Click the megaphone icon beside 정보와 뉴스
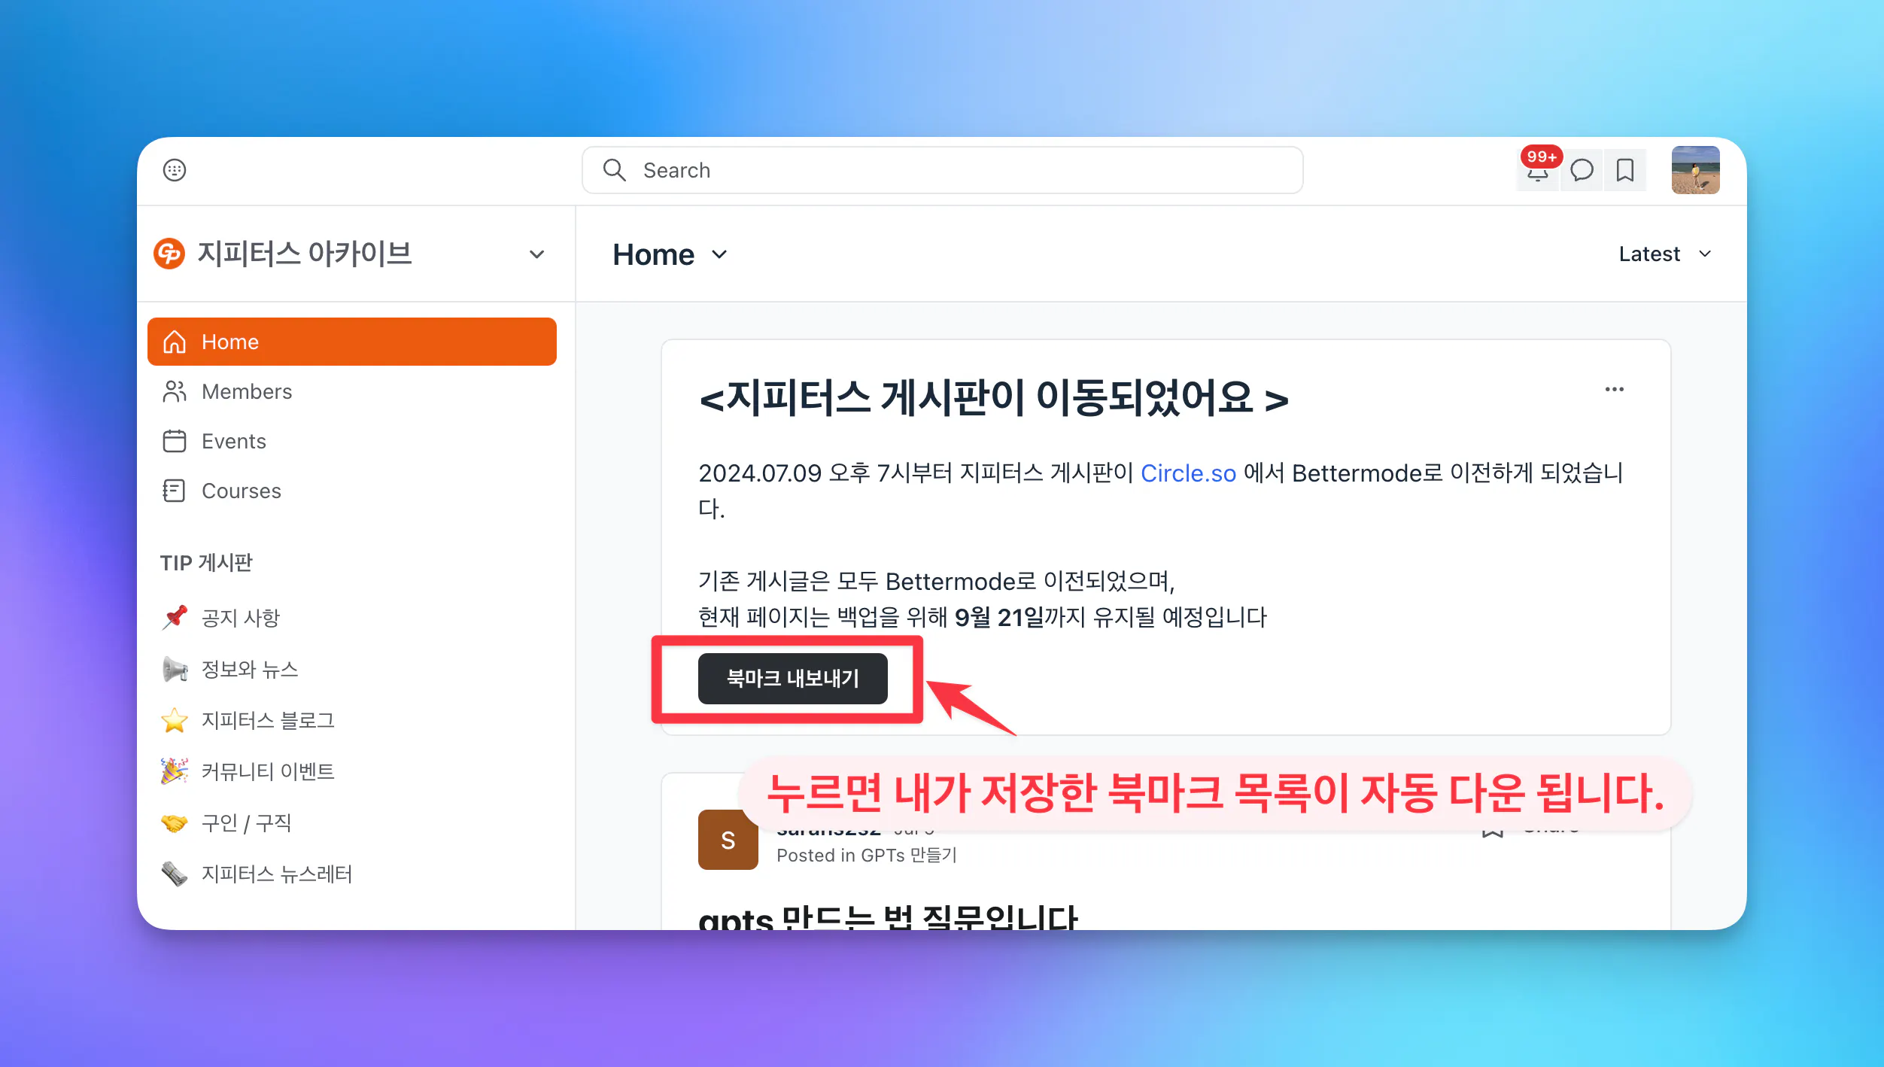Screen dimensions: 1884x1067 (x=175, y=669)
